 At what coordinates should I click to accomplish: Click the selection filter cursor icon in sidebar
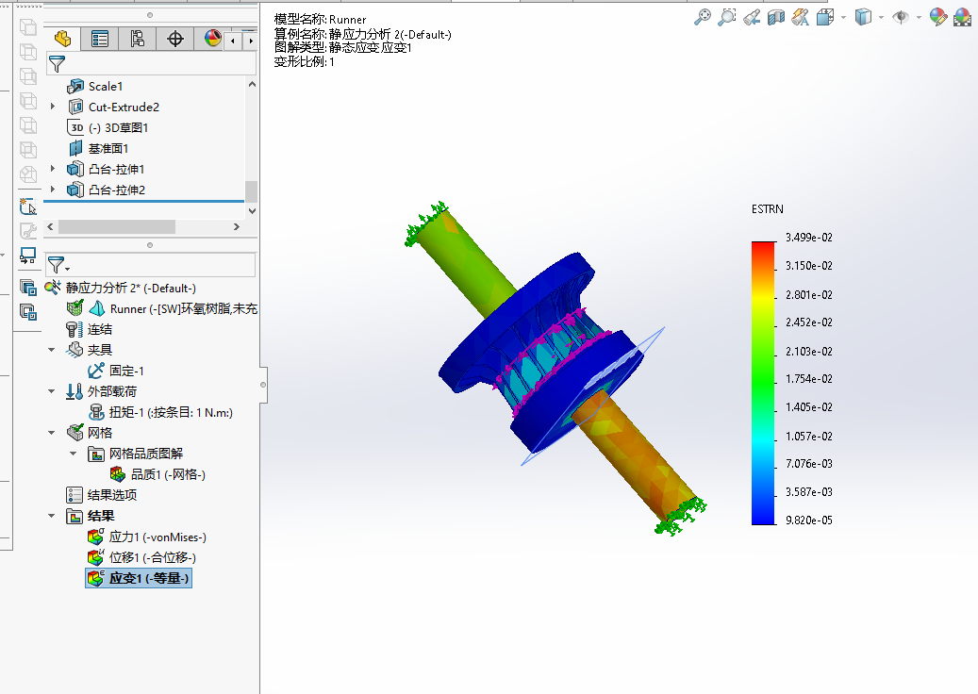click(28, 207)
